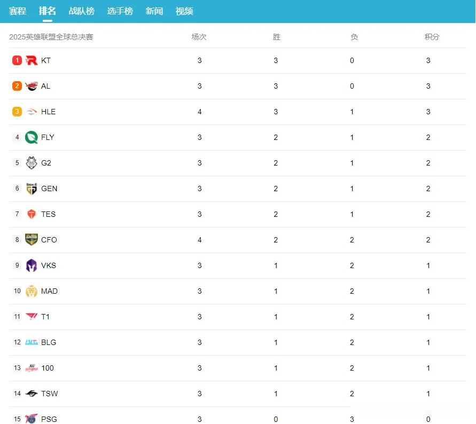The image size is (476, 424).
Task: Click the CFO team logo
Action: (32, 240)
